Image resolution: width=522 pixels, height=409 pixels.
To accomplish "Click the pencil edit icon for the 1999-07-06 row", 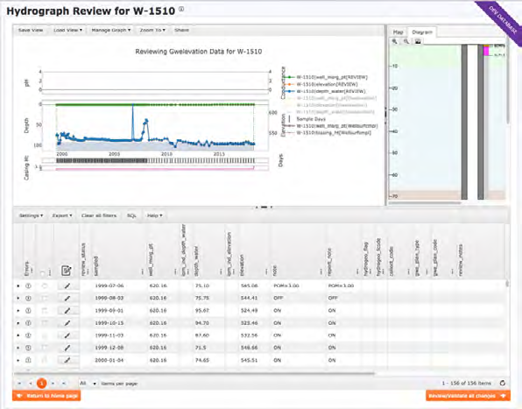I will coord(67,286).
